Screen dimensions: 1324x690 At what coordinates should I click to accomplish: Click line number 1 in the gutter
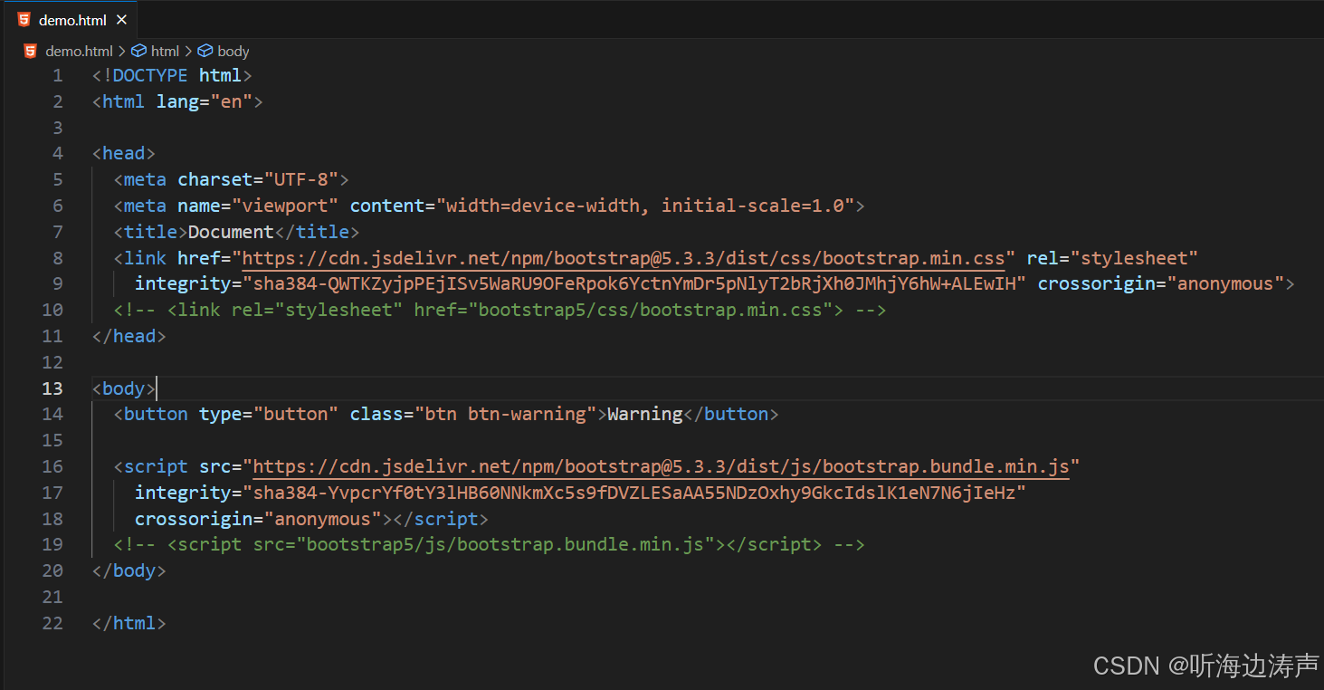coord(58,75)
